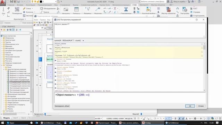Click Присоединить объект button
The width and height of the screenshot is (222, 125).
tap(62, 106)
